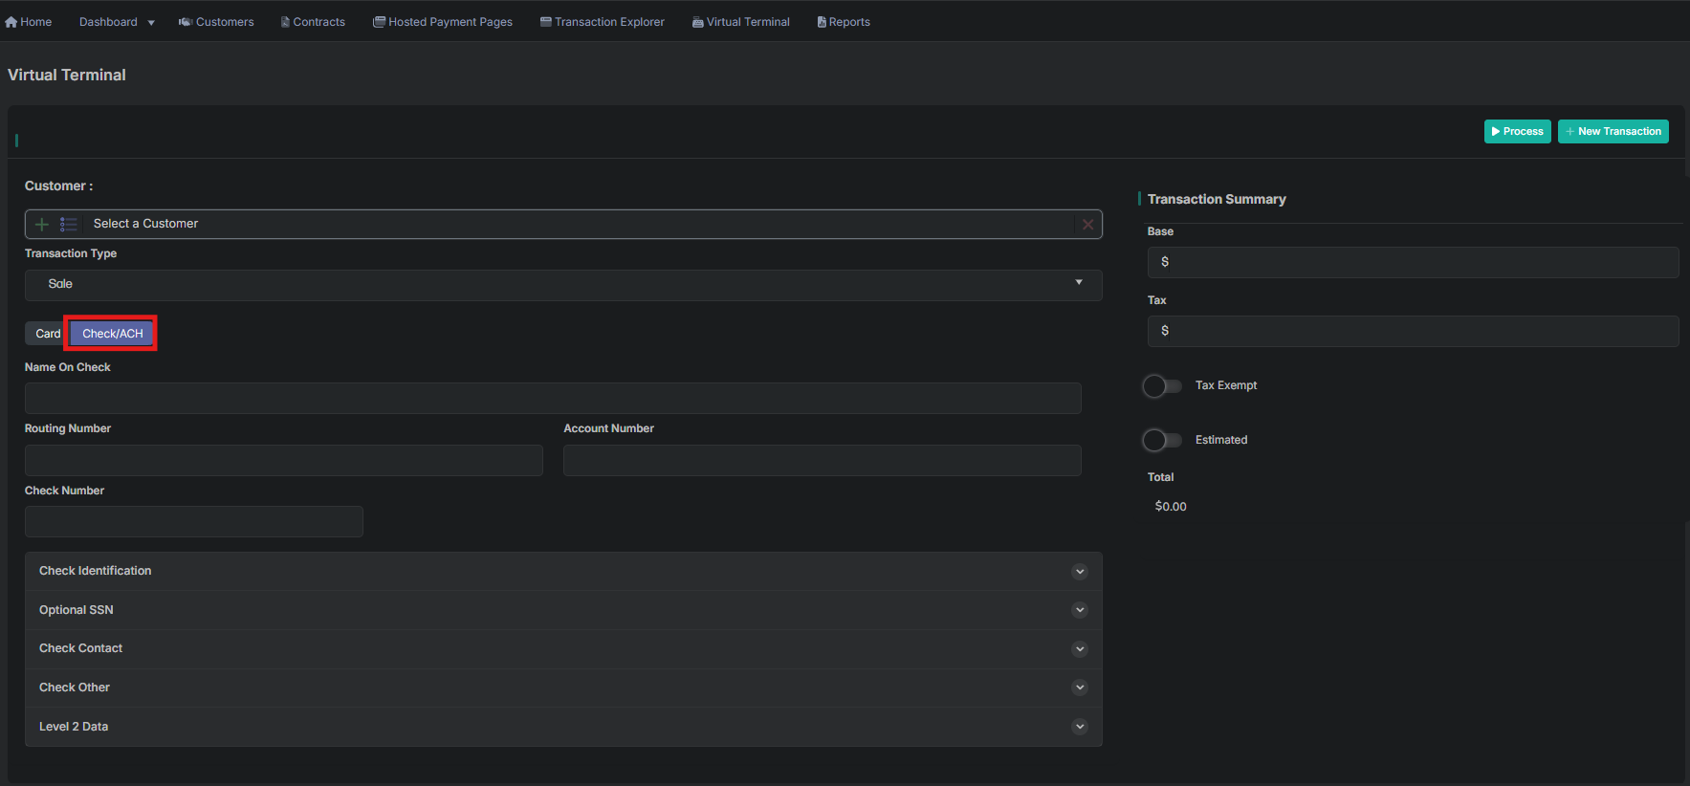This screenshot has height=786, width=1690.
Task: Click the page vertical scrollbar
Action: pyautogui.click(x=1686, y=349)
